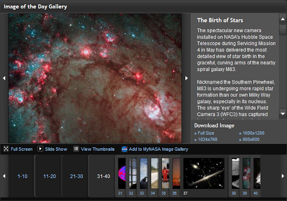The image size is (287, 201).
Task: Go to previous image with left arrow beside main photo
Action: 4,78
